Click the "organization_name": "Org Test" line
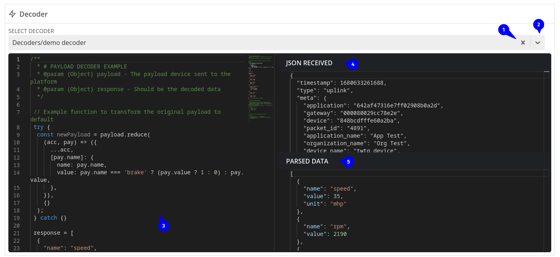 coord(356,143)
